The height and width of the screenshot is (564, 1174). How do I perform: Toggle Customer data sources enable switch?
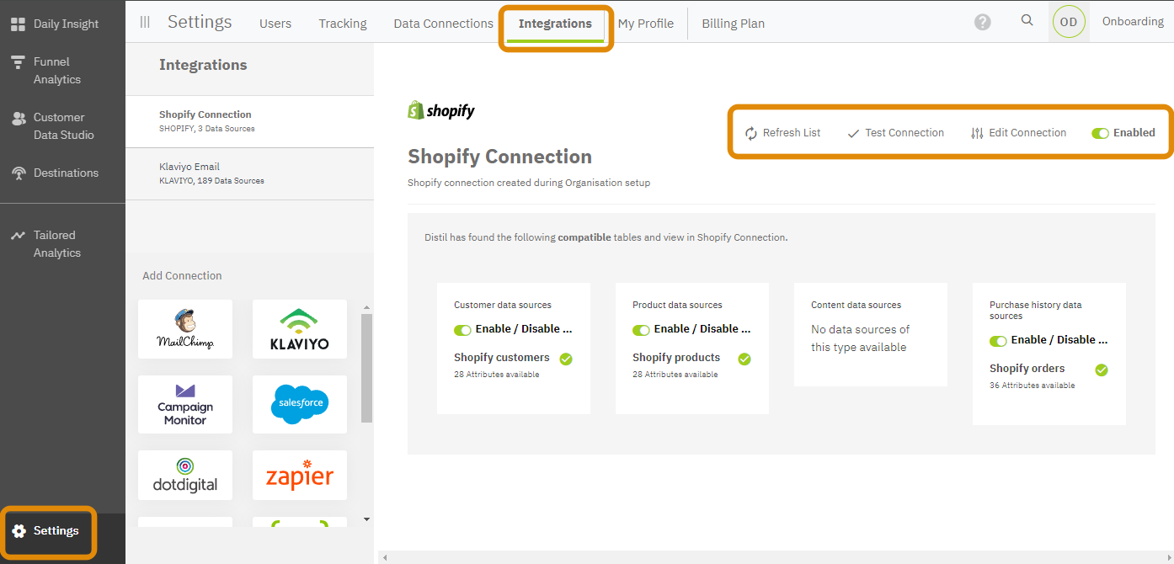(462, 330)
